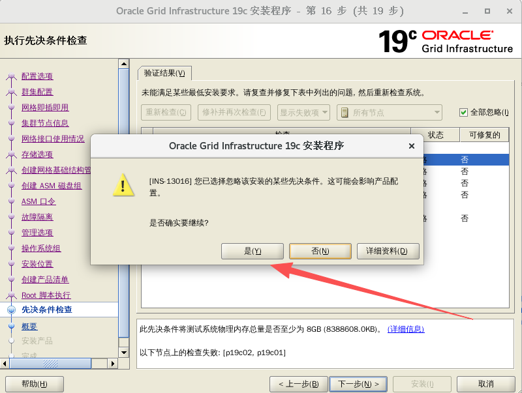The height and width of the screenshot is (393, 522).
Task: Select current step 先决条件检查
Action: 47,310
